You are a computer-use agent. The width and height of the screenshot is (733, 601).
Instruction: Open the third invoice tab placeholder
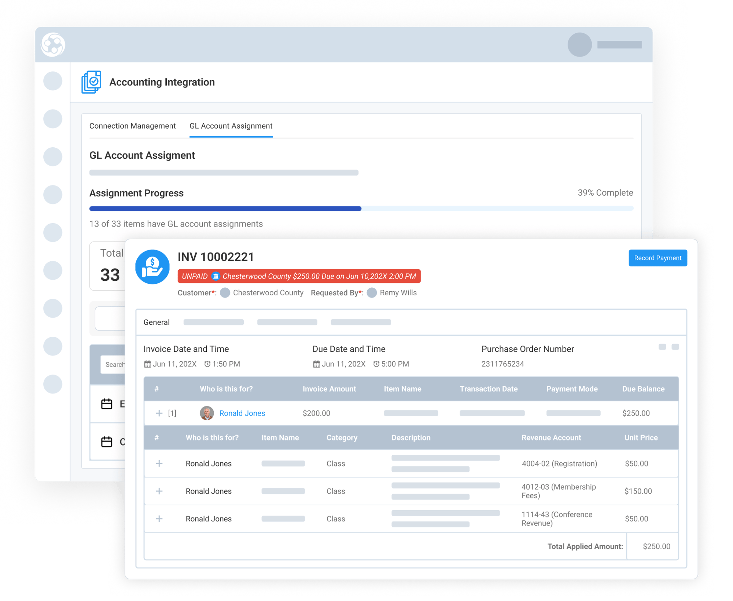[287, 322]
